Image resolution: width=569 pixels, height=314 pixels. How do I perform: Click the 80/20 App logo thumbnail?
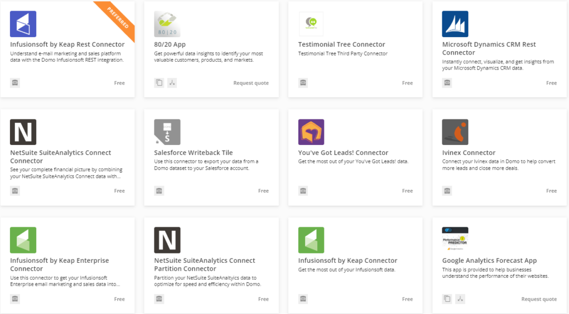167,24
